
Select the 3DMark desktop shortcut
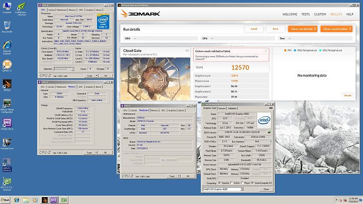point(7,85)
